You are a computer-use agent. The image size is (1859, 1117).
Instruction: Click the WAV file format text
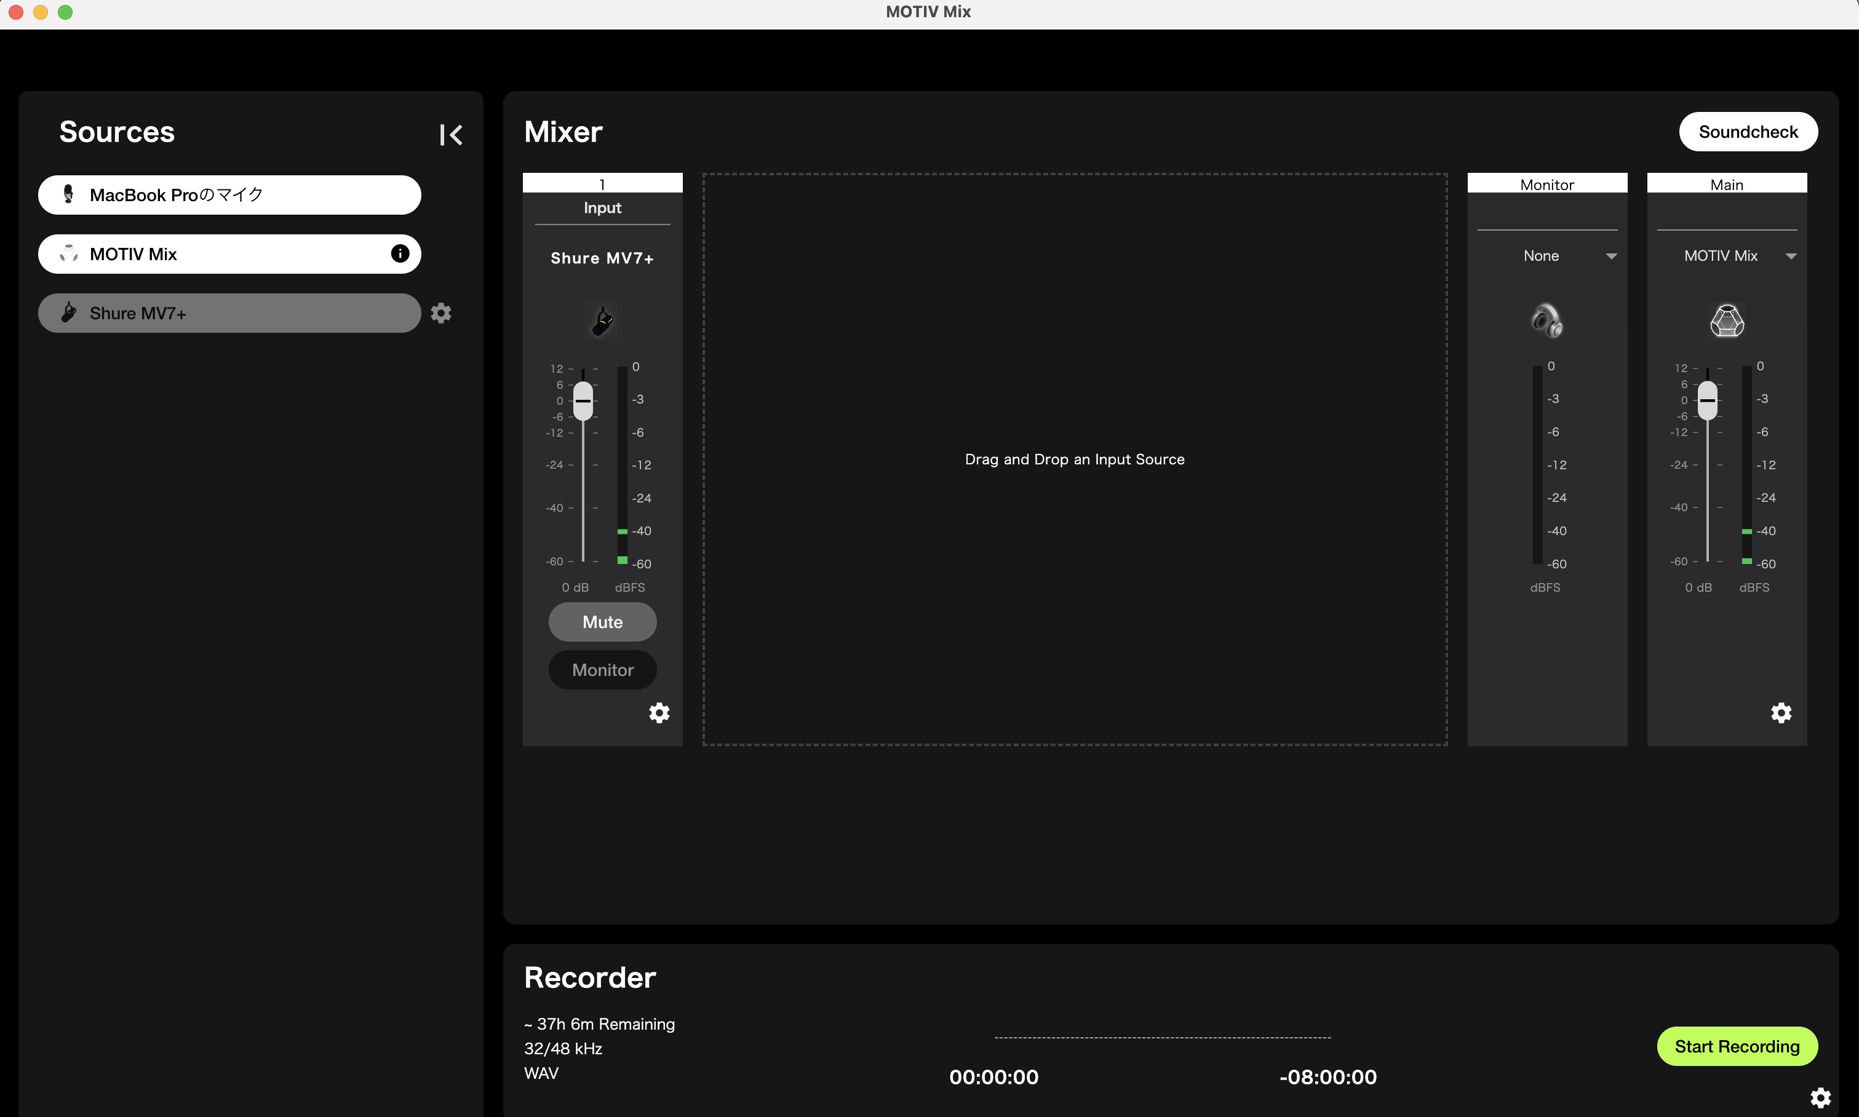point(541,1073)
